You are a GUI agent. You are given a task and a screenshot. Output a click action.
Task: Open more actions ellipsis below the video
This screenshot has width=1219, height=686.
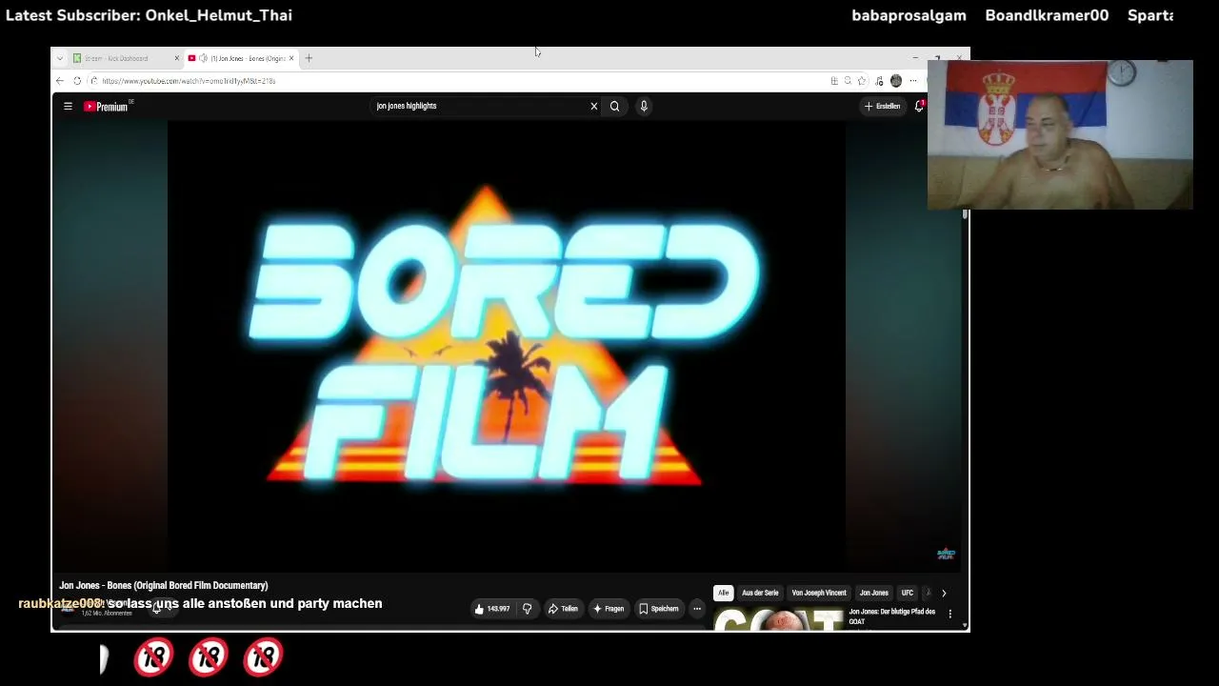click(697, 609)
